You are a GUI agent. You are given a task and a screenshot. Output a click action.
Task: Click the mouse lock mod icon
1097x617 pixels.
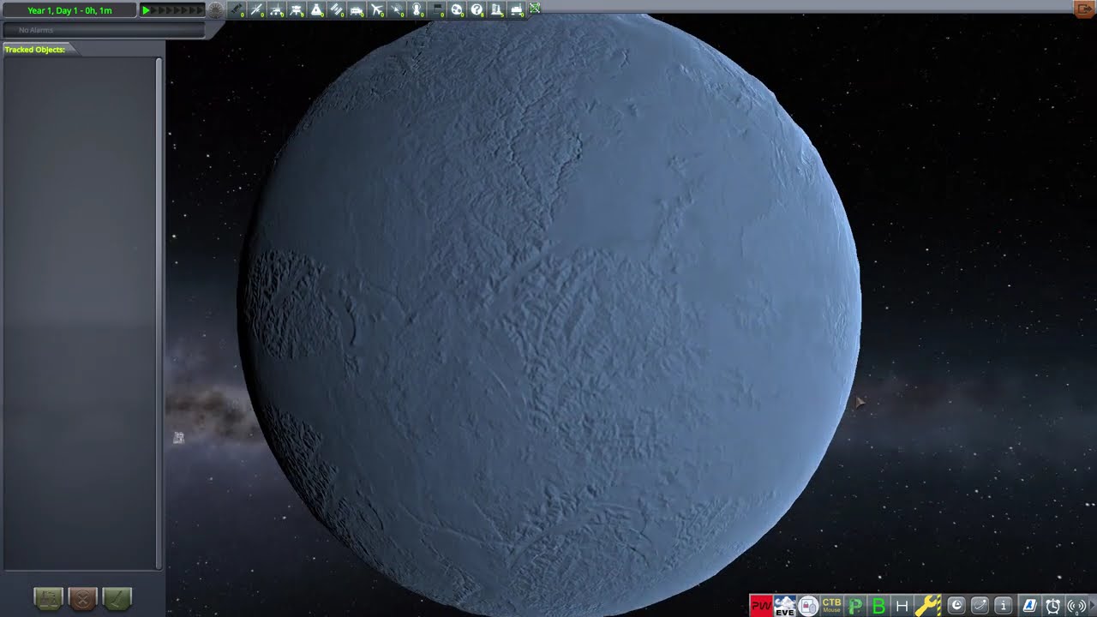coord(808,606)
